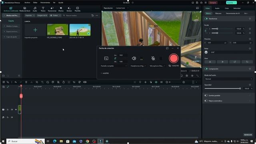Open the Headphones audio device dropdown
Viewport: 256px width, 144px height.
click(138, 66)
